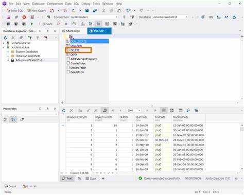Click the Alphabetical sort icon in Properties panel
This screenshot has width=244, height=195.
pyautogui.click(x=13, y=120)
